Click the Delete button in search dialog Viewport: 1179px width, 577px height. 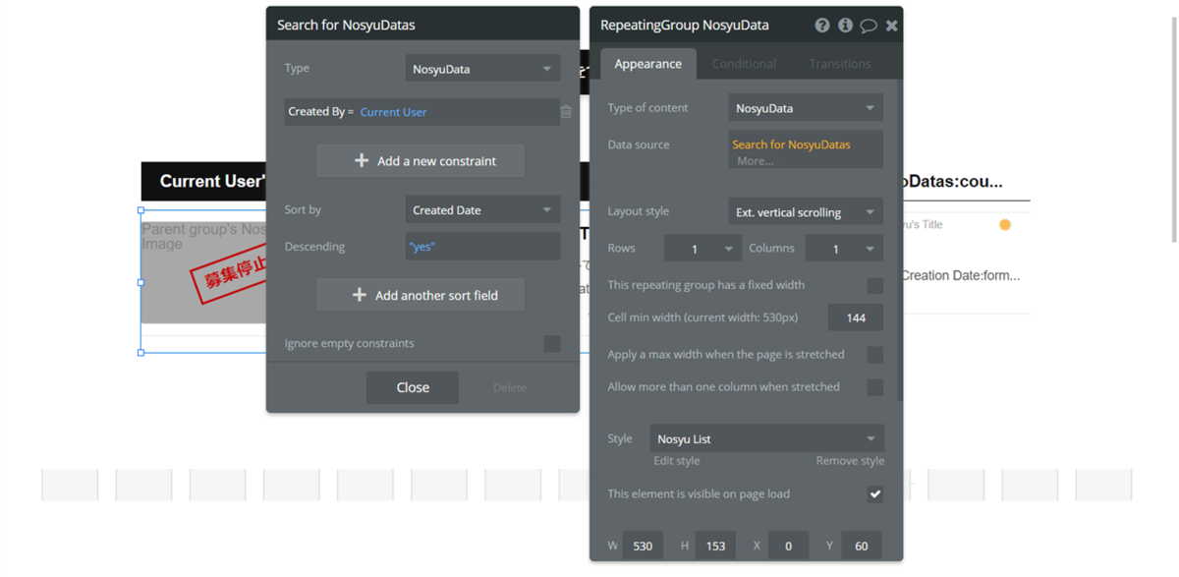(x=510, y=387)
